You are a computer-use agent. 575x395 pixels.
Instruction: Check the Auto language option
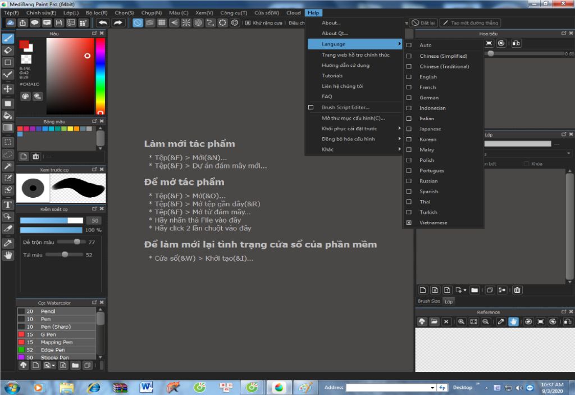coord(409,45)
